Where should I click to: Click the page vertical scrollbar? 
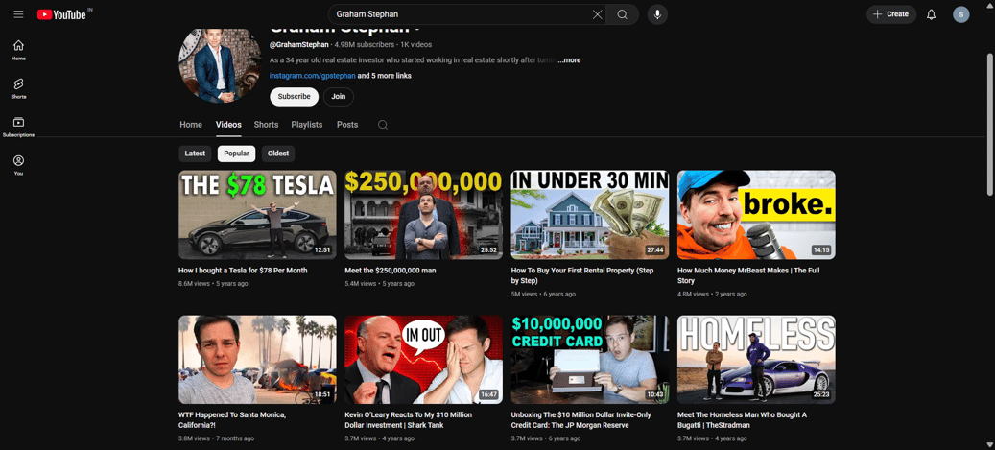[990, 125]
